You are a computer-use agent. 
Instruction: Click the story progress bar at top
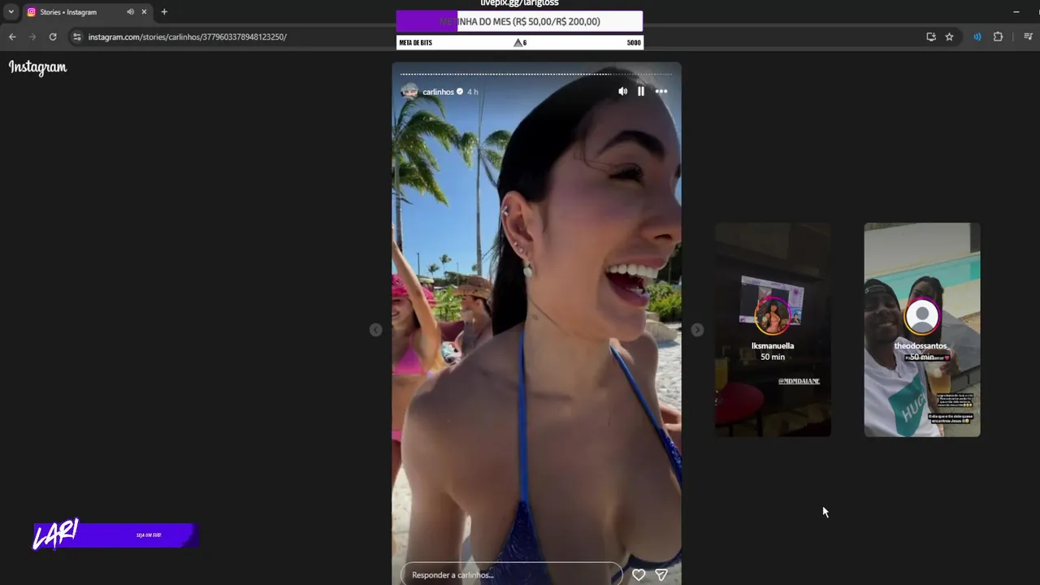pos(536,74)
